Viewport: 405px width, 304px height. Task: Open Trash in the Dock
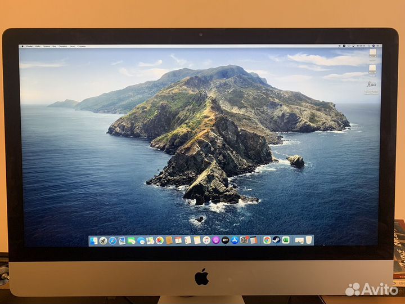pos(309,240)
